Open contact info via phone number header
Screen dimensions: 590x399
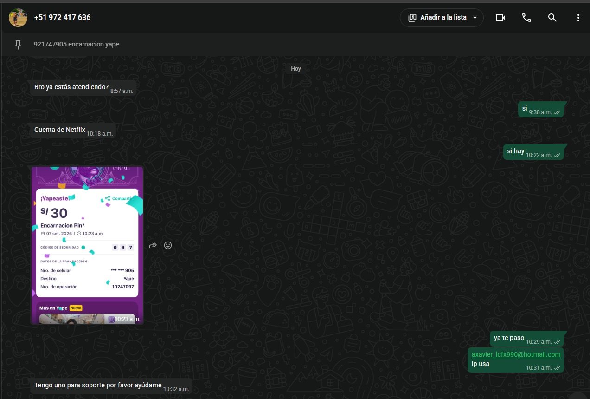tap(62, 18)
